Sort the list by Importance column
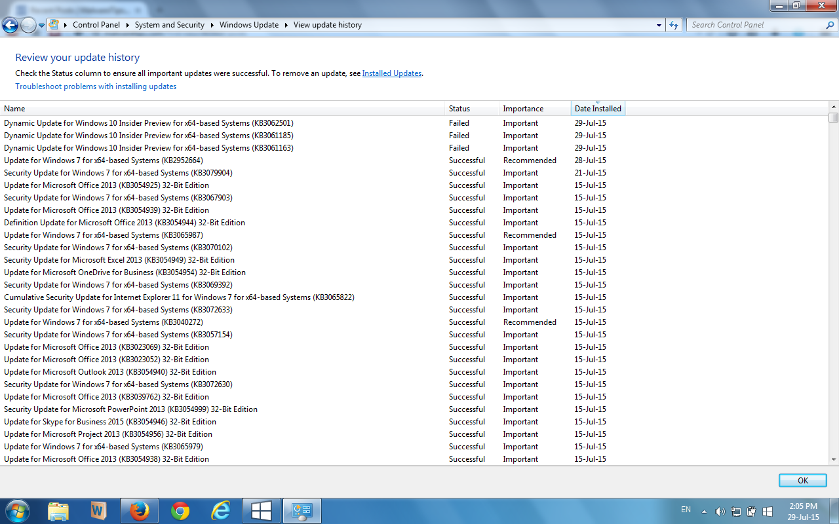Viewport: 839px width, 524px height. click(535, 109)
